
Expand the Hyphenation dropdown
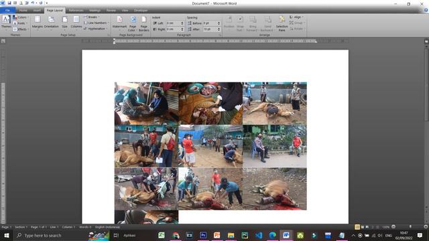pos(96,29)
